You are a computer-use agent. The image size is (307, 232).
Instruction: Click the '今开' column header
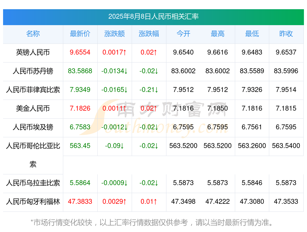click(183, 34)
